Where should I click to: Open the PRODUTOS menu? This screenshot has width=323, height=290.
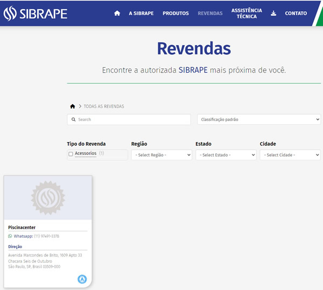175,13
